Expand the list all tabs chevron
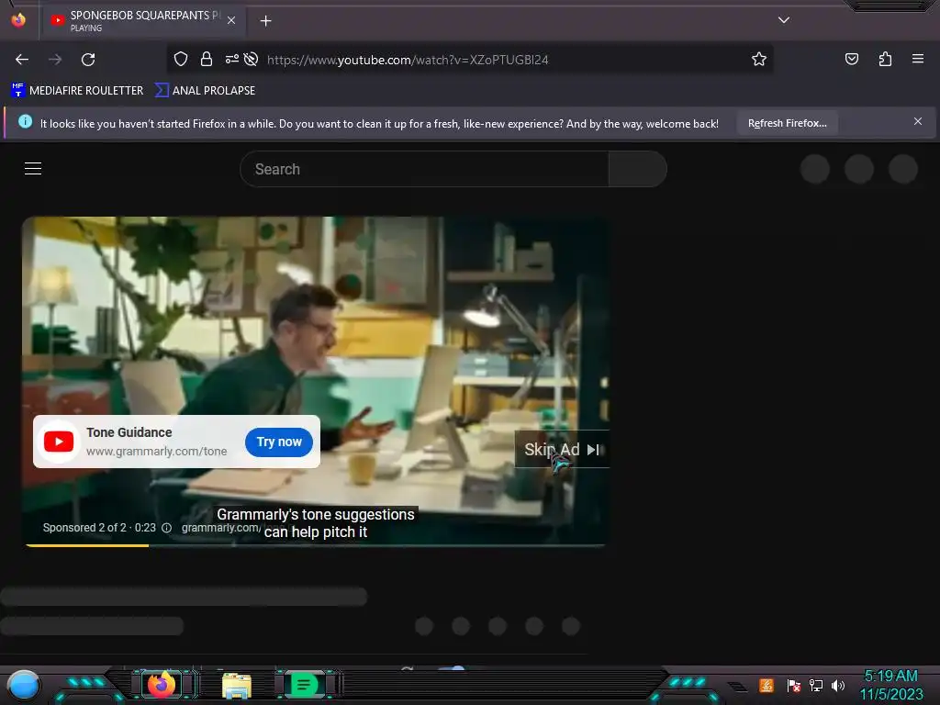The image size is (940, 705). click(x=784, y=20)
